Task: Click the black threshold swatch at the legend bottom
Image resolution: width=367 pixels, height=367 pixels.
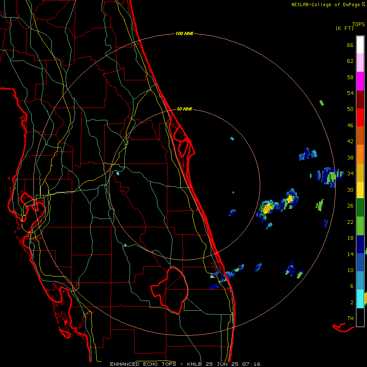Action: [x=360, y=317]
